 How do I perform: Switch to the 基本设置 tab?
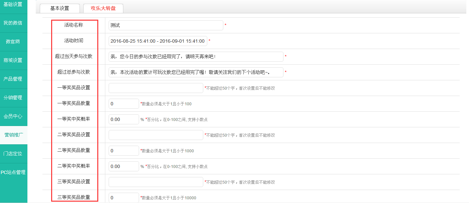60,8
